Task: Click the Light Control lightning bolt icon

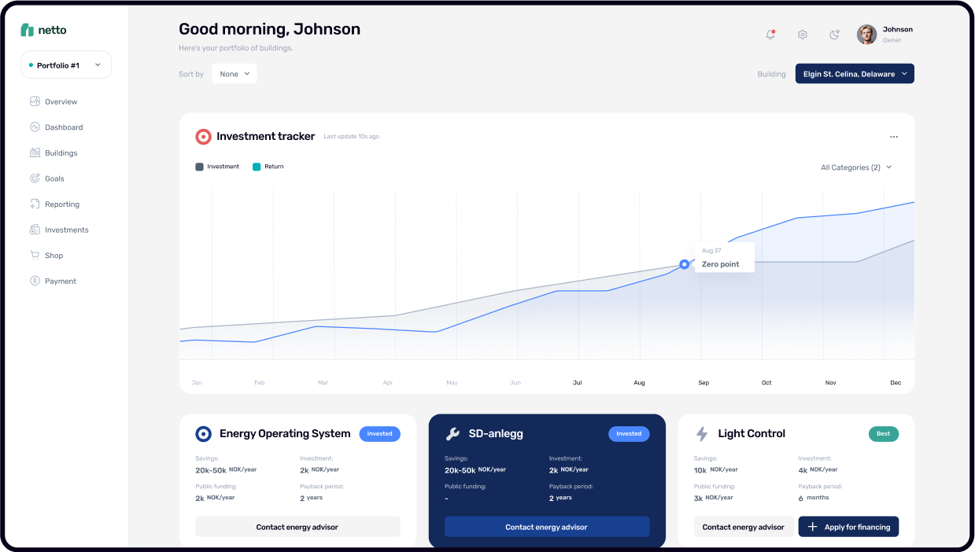Action: coord(702,434)
